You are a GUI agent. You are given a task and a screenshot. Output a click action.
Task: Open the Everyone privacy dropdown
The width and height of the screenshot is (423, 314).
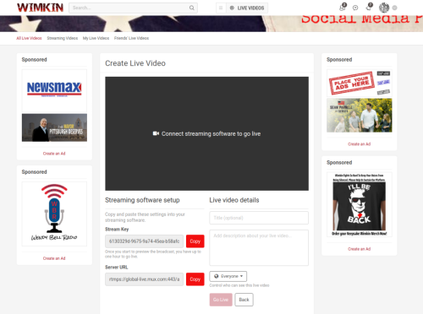[228, 276]
